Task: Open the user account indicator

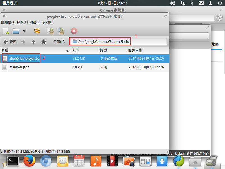Action: point(210,3)
